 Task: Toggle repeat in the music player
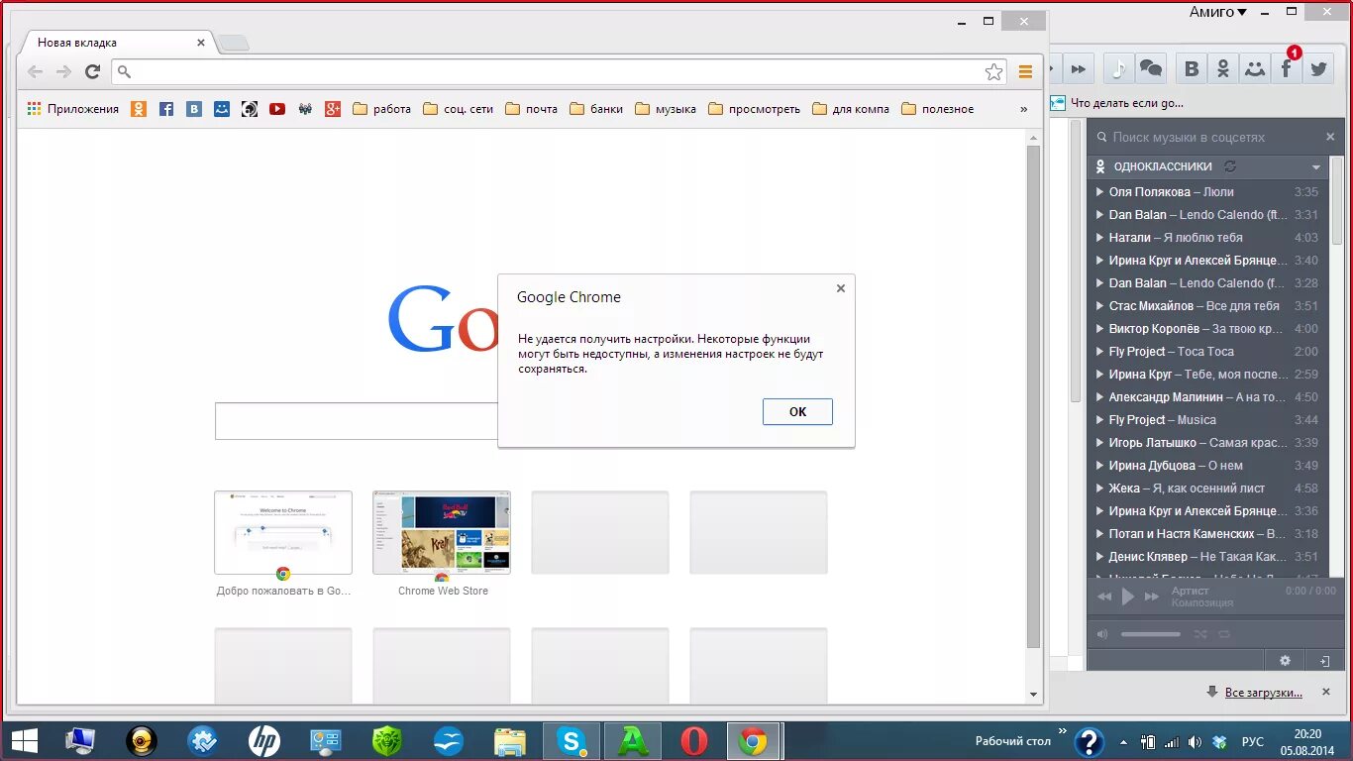coord(1224,634)
